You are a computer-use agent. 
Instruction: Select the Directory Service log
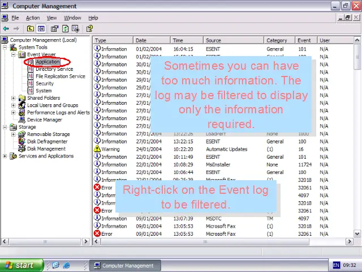54,69
